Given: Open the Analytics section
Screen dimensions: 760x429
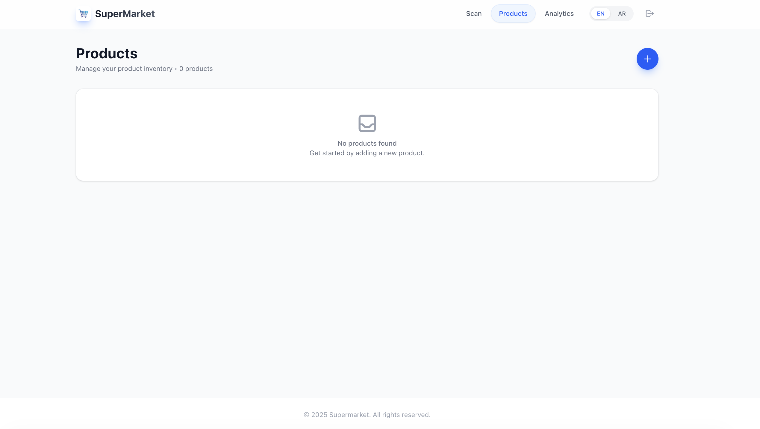Looking at the screenshot, I should (x=559, y=13).
